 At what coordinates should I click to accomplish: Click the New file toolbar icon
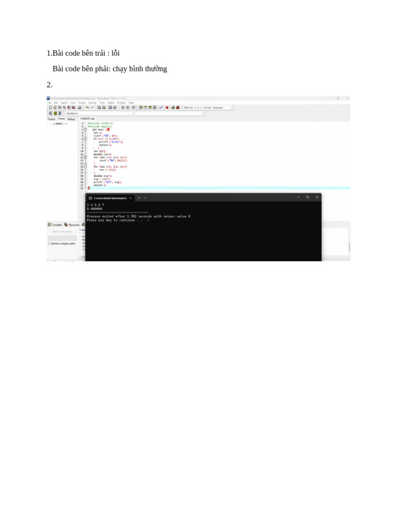click(50, 108)
